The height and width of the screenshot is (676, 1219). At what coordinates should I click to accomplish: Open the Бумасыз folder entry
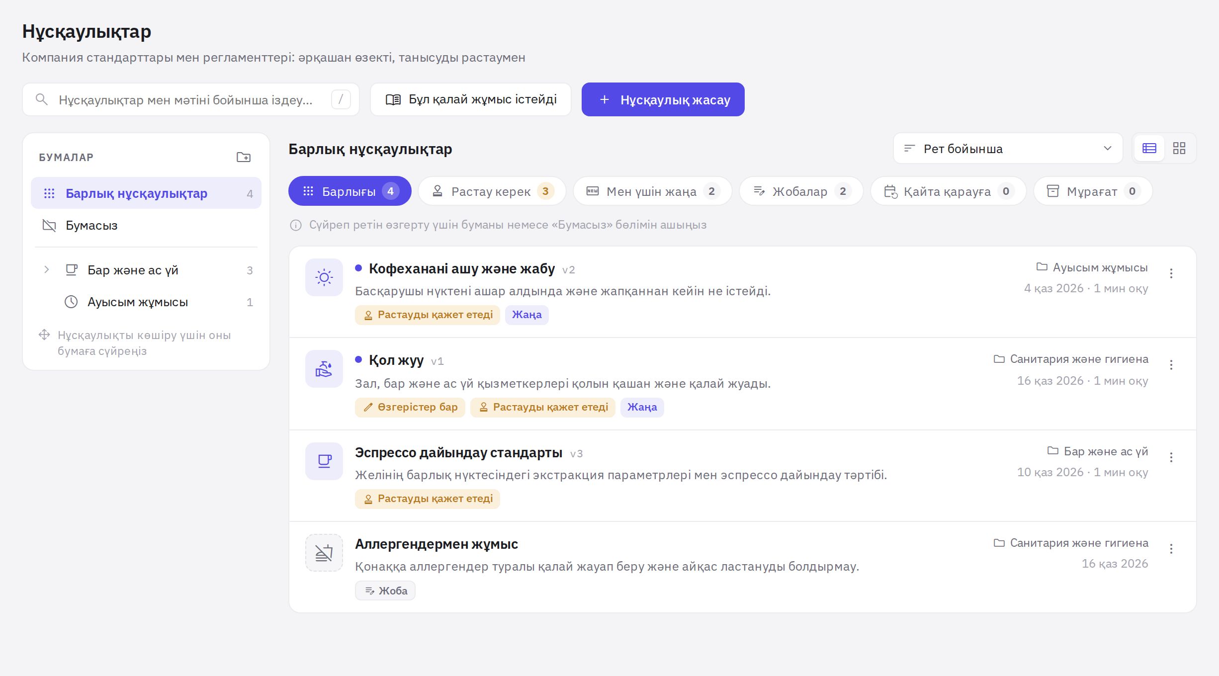146,225
